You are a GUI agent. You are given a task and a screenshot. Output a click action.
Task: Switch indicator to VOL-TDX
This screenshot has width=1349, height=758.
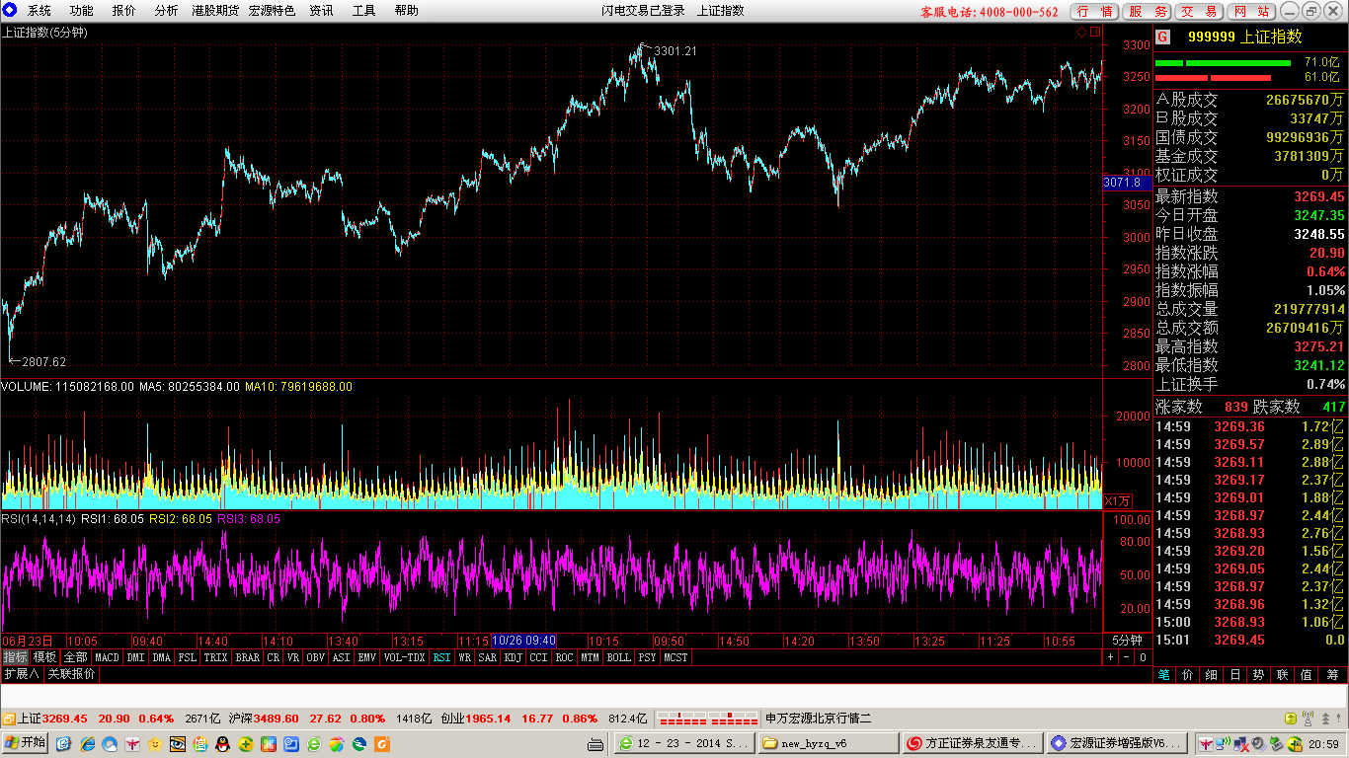click(404, 657)
